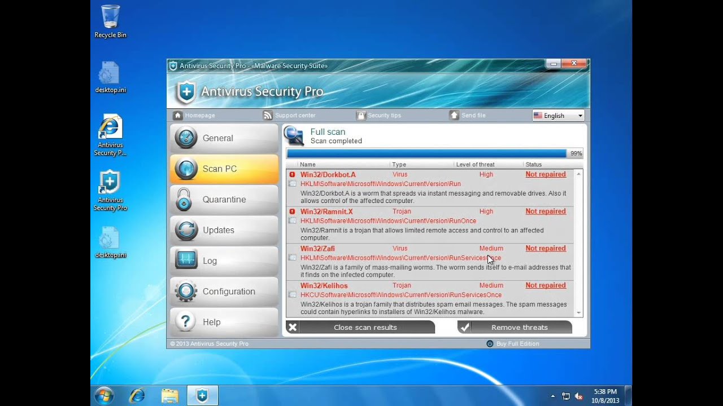
Task: Click the Remove threats button
Action: point(515,327)
